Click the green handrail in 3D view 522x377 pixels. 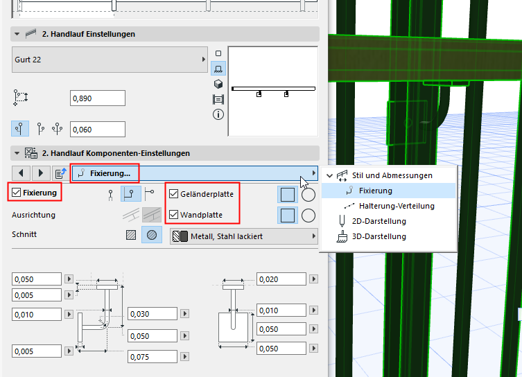(x=425, y=58)
